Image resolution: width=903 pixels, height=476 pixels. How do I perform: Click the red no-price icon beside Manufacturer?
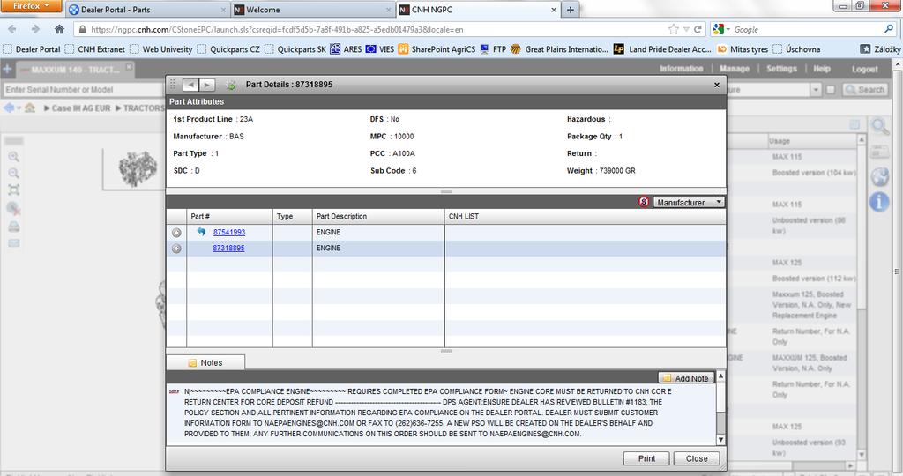644,202
